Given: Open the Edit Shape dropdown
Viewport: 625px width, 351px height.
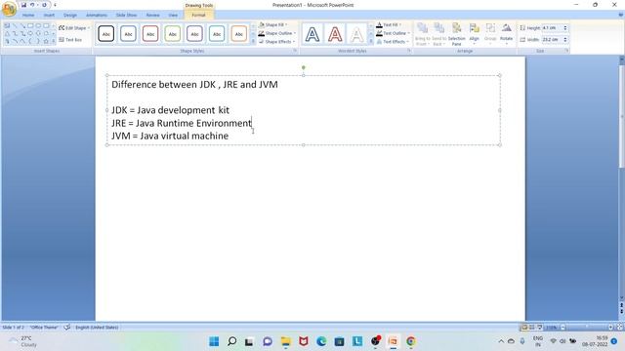Looking at the screenshot, I should coord(74,28).
